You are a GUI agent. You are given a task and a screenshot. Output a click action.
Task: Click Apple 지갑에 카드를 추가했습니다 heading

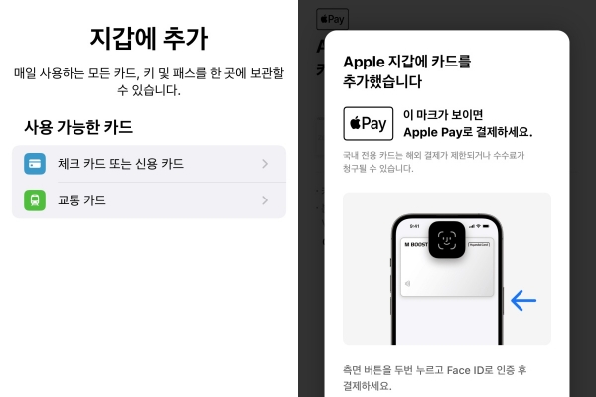(406, 71)
